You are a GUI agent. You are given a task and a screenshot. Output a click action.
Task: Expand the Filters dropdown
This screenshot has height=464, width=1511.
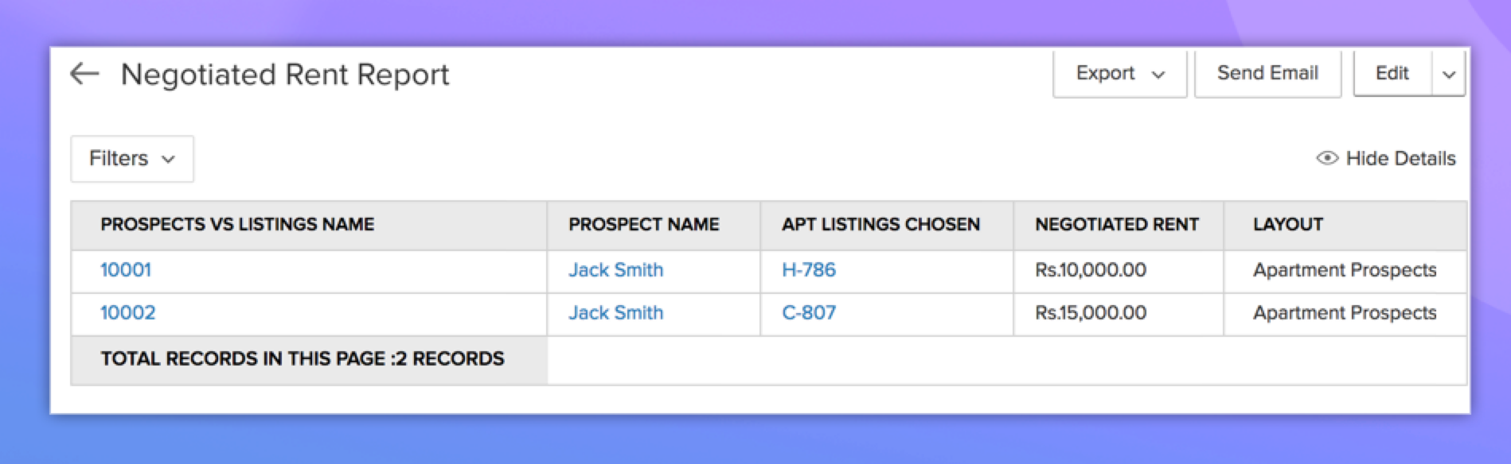pyautogui.click(x=132, y=159)
